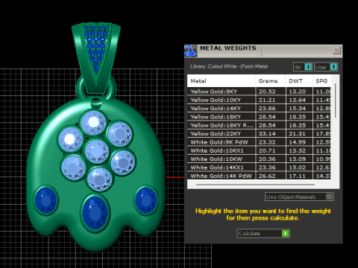The height and width of the screenshot is (268, 358).
Task: Sort by the DWT column header
Action: (299, 81)
